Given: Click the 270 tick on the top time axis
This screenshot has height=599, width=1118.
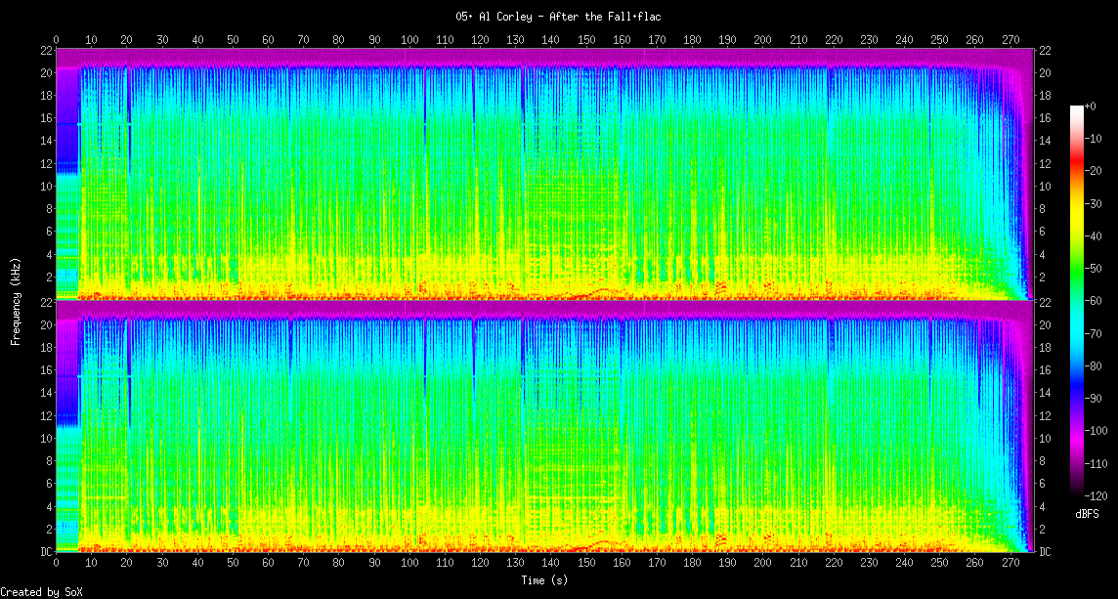Looking at the screenshot, I should 1010,40.
